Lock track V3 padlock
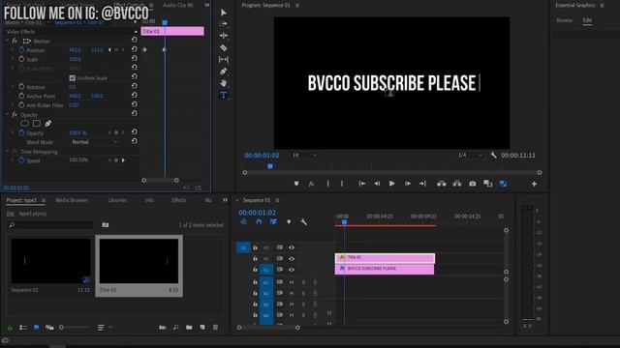620x348 pixels. pyautogui.click(x=255, y=247)
